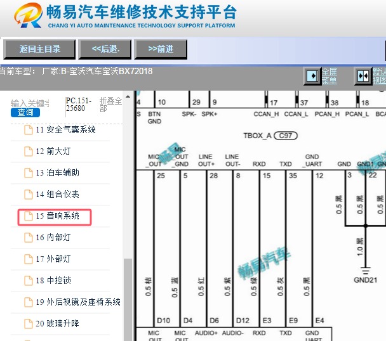
Task: Click the default view split icon
Action: 363,76
